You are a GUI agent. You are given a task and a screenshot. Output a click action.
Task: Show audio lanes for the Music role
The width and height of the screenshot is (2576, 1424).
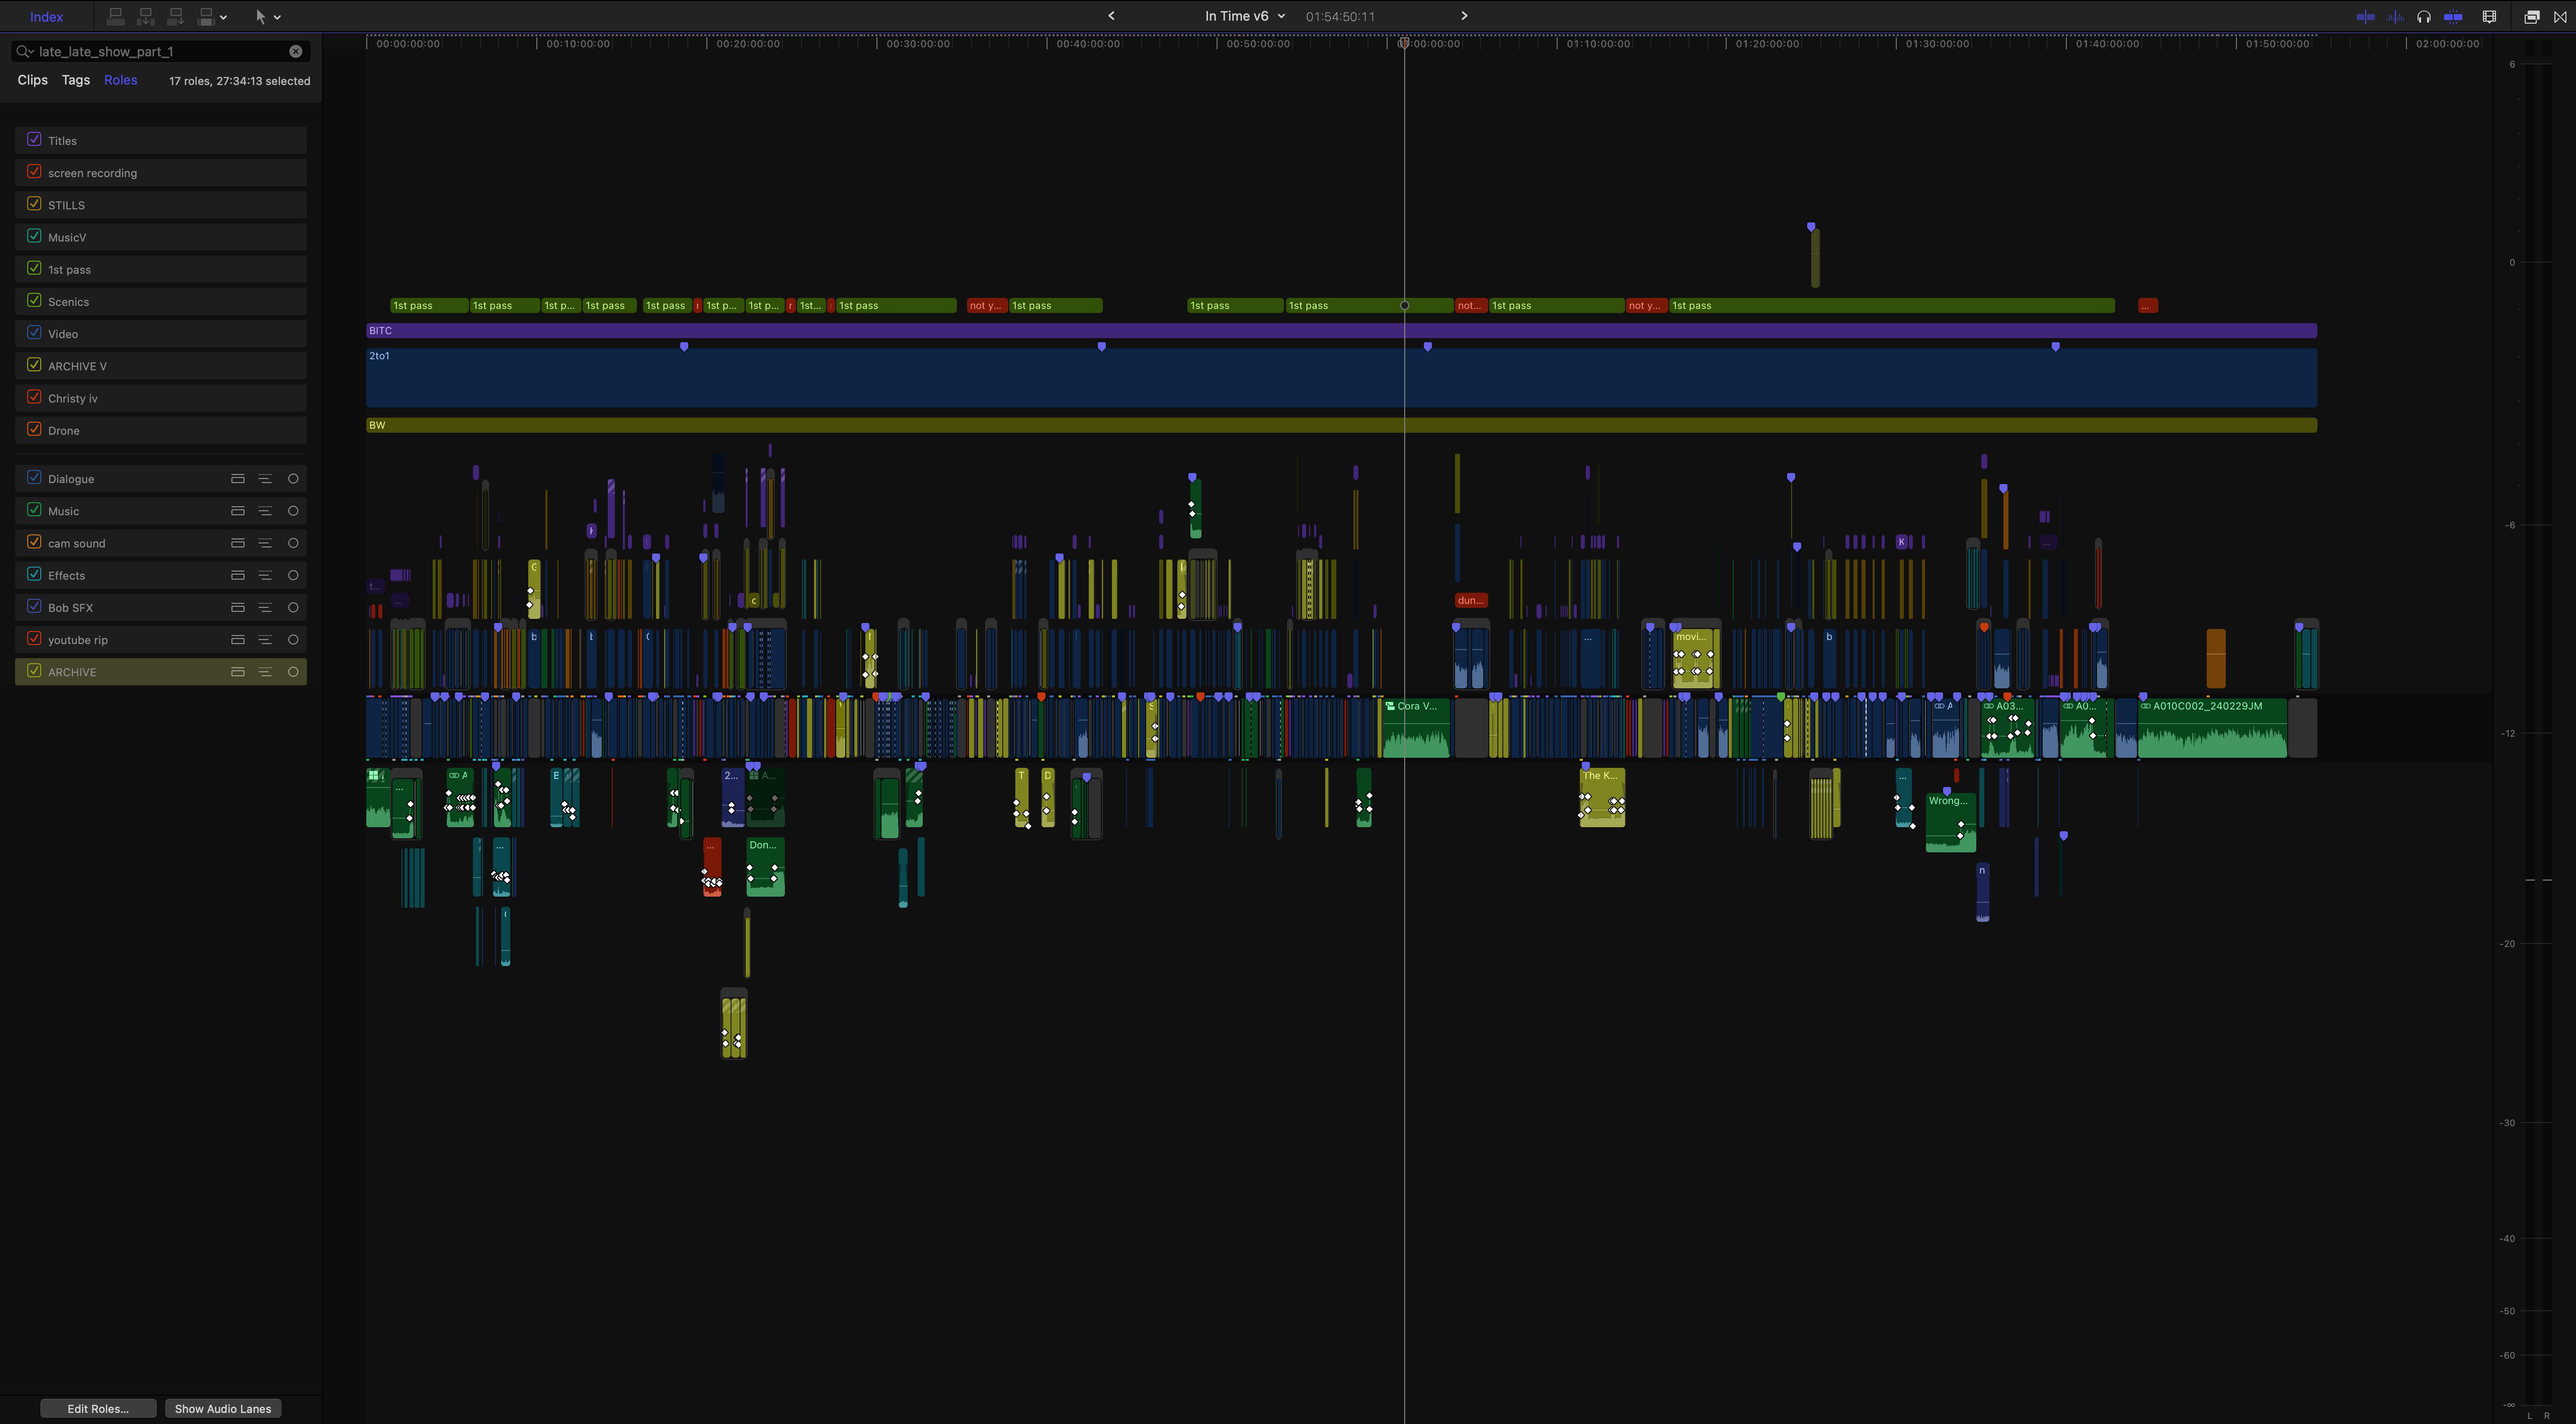pos(265,510)
